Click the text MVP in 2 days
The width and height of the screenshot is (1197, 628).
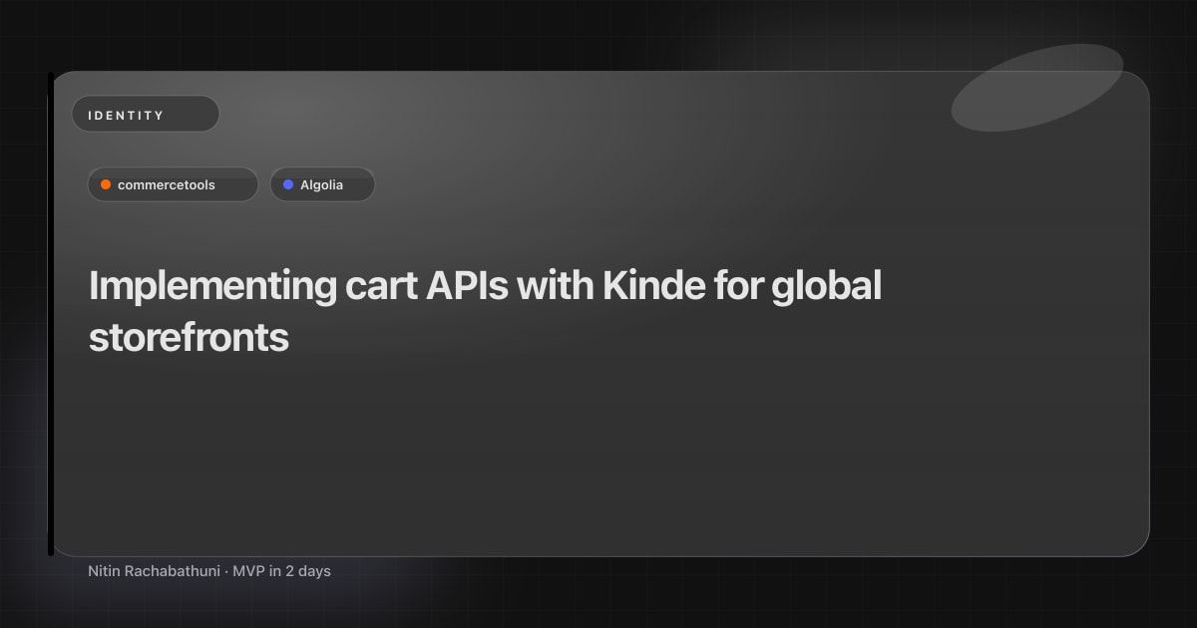(x=281, y=571)
